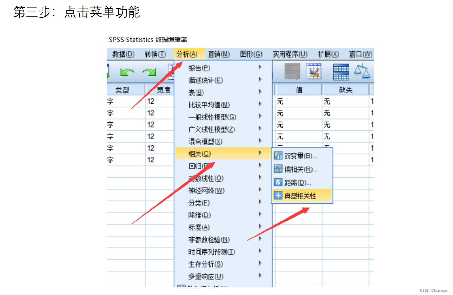Screen dimensions: 453x295
Task: Click the 宽度 column header
Action: [160, 90]
